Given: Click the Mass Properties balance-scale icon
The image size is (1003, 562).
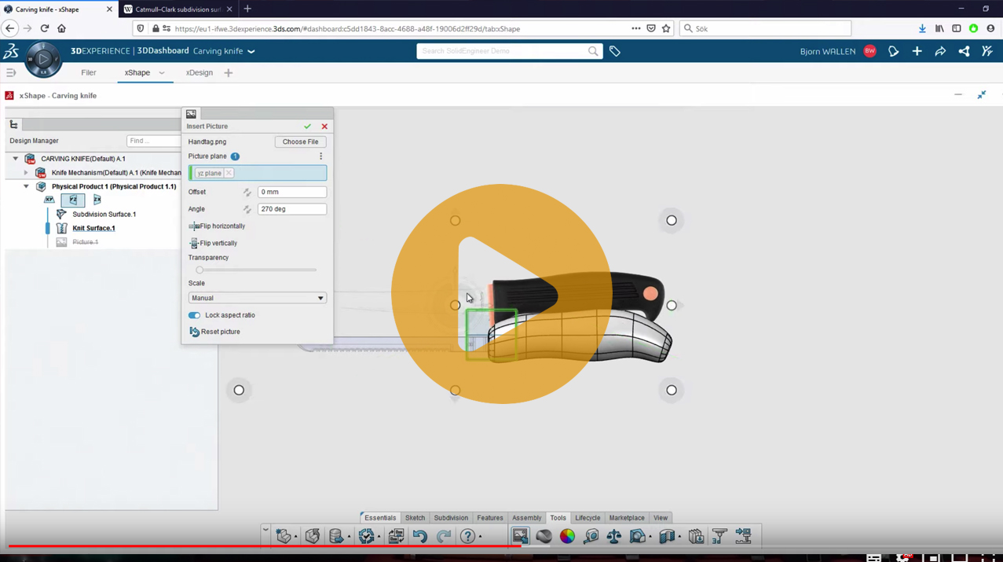Looking at the screenshot, I should coord(613,536).
